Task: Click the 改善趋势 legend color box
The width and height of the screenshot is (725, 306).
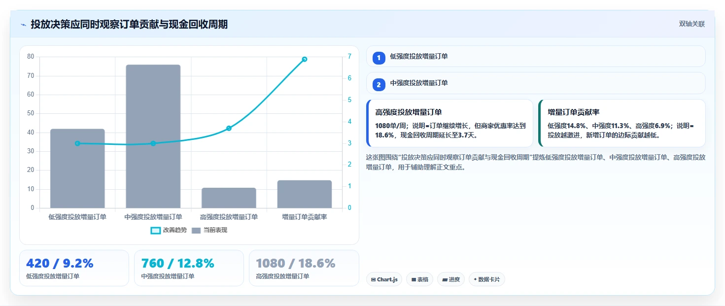Action: click(x=156, y=231)
